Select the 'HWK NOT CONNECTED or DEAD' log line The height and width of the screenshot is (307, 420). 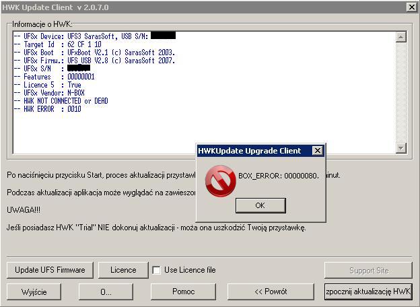(61, 101)
